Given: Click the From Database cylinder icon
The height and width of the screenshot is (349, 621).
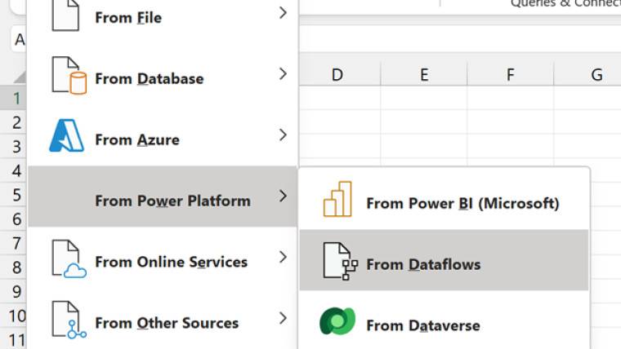Looking at the screenshot, I should pyautogui.click(x=69, y=76).
